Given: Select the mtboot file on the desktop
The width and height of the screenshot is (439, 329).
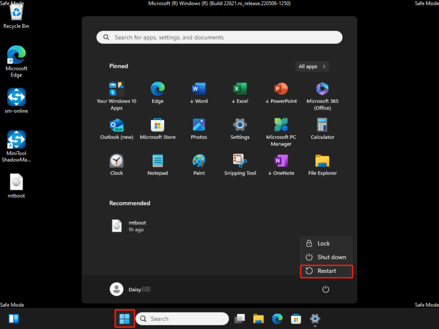Looking at the screenshot, I should (16, 186).
